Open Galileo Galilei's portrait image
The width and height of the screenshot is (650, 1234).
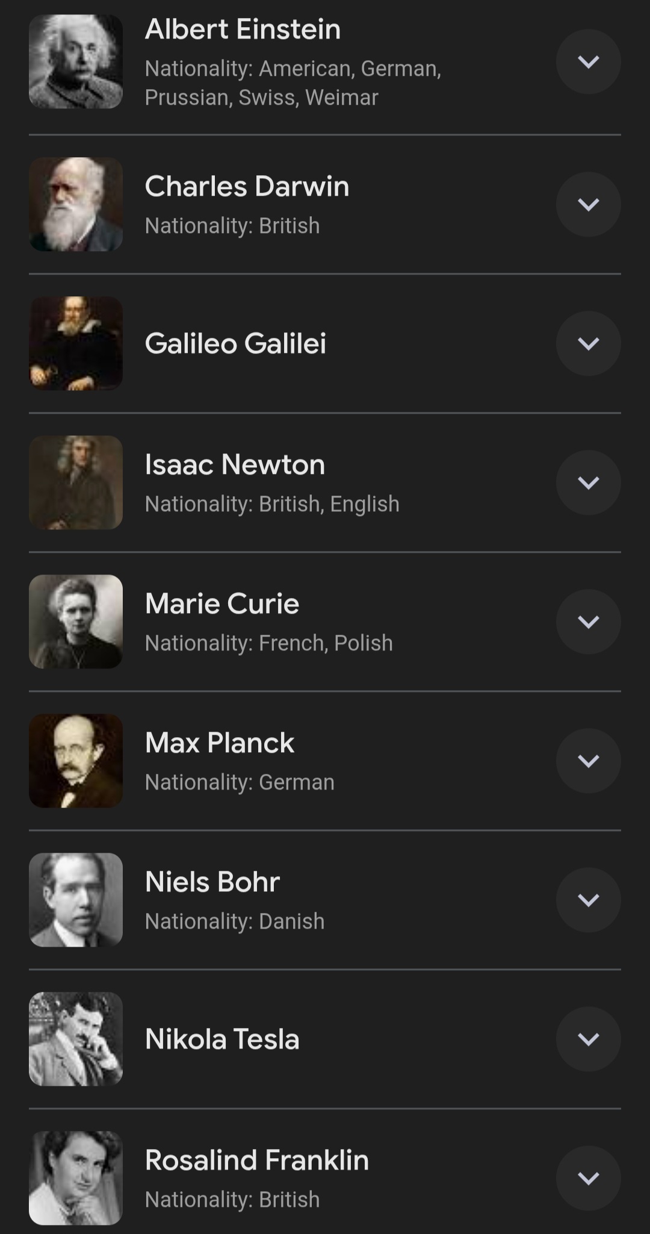coord(76,343)
